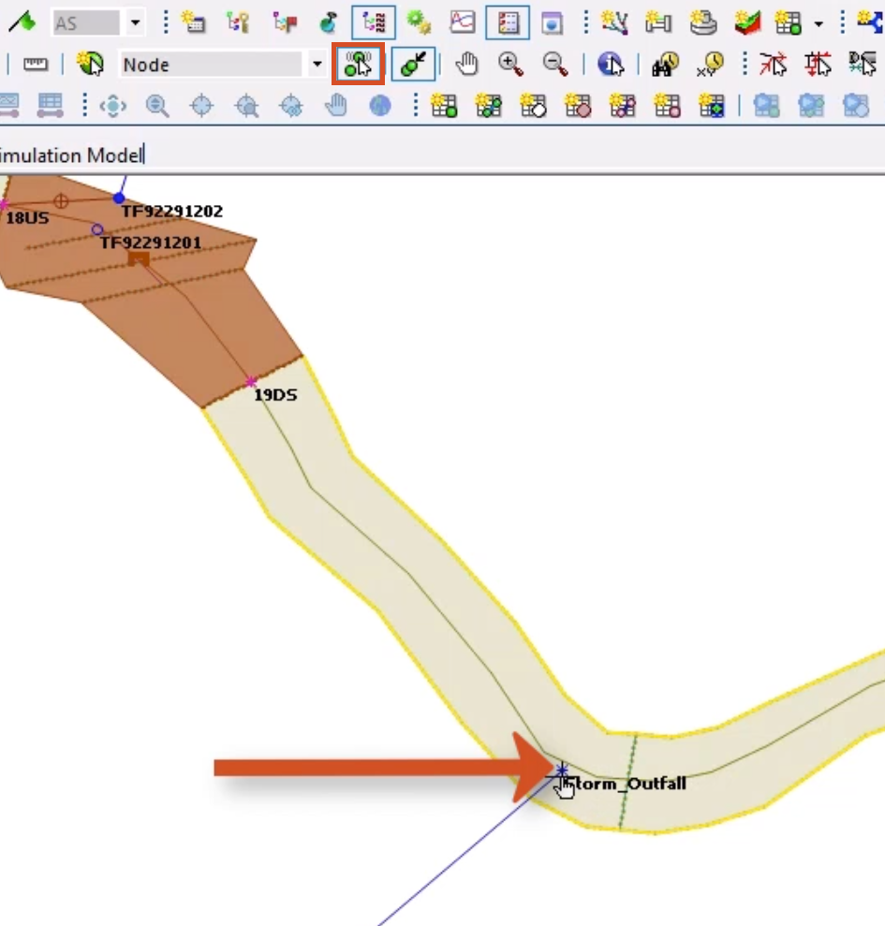Toggle the network tree list view button
This screenshot has width=885, height=926.
(374, 22)
